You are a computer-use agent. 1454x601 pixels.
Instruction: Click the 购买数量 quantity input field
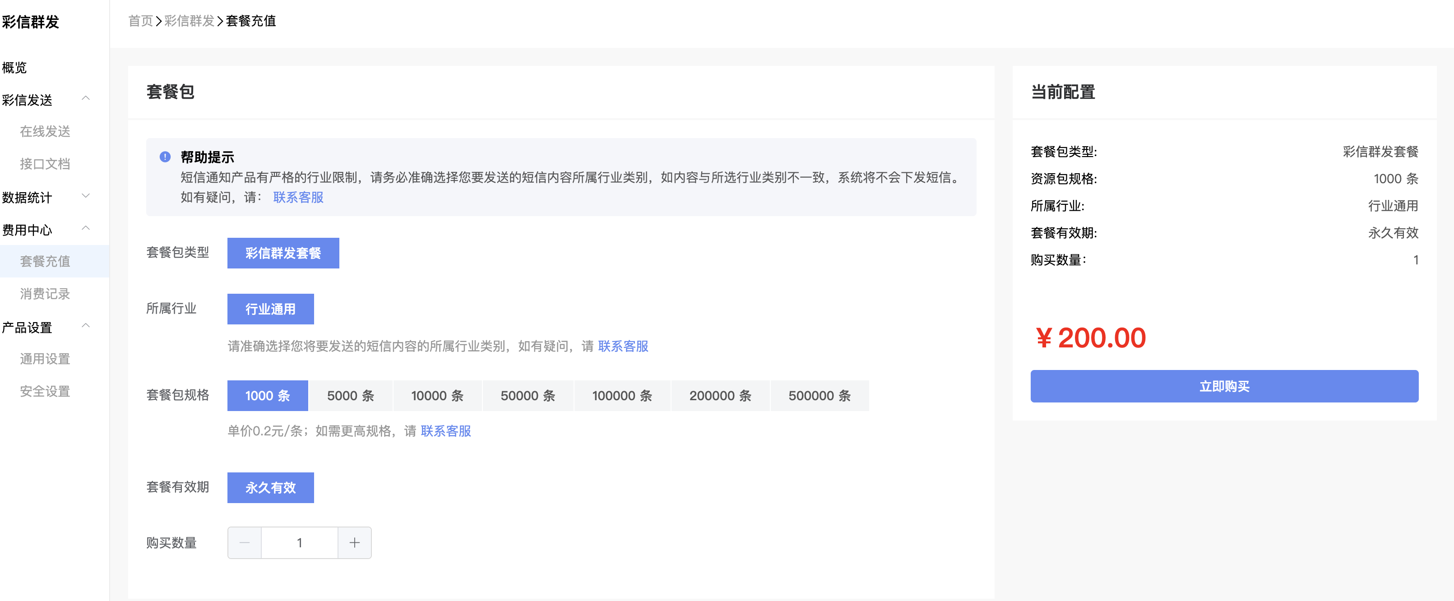point(300,543)
